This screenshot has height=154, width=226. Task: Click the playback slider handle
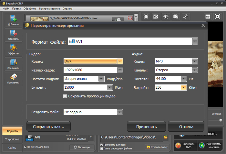[x=221, y=120]
